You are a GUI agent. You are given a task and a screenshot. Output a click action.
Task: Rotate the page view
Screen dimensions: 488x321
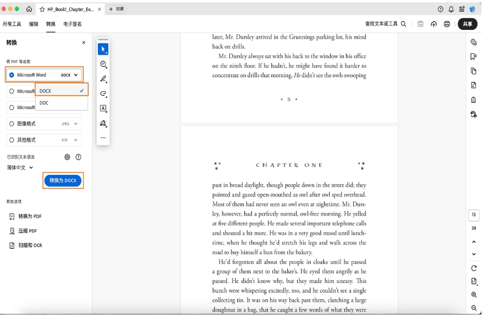474,268
